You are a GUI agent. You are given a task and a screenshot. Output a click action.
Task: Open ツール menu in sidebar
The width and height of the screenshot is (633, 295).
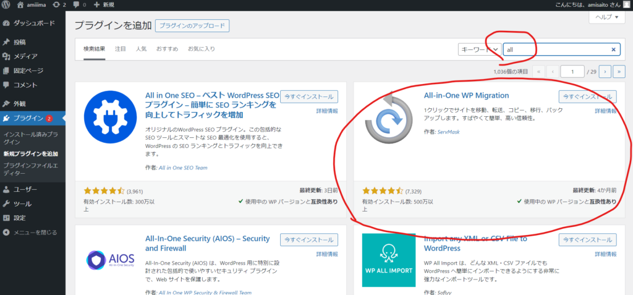coord(33,203)
